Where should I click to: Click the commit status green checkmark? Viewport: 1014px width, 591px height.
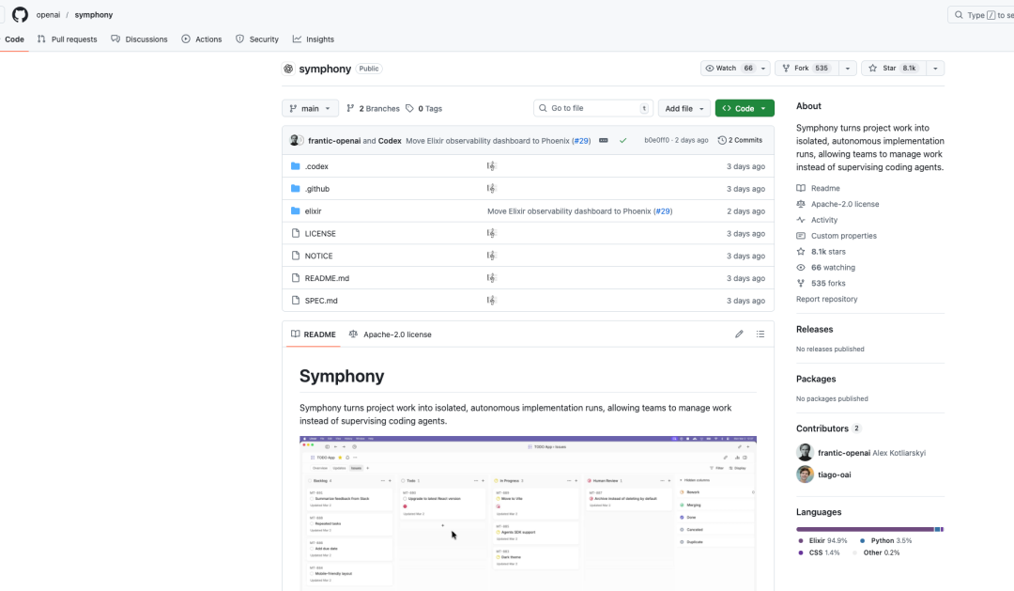622,140
